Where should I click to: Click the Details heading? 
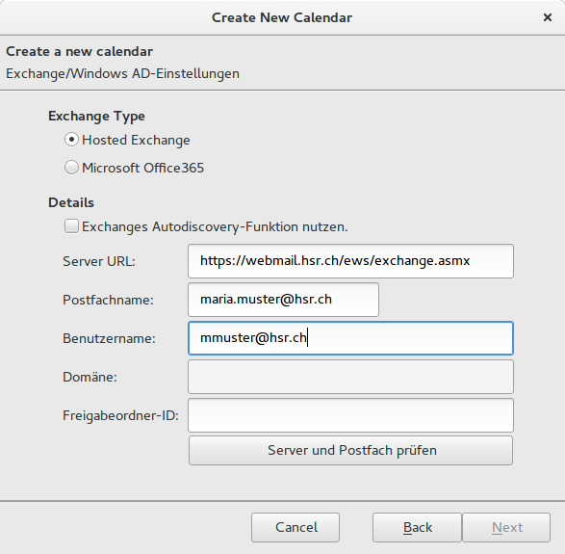(71, 202)
